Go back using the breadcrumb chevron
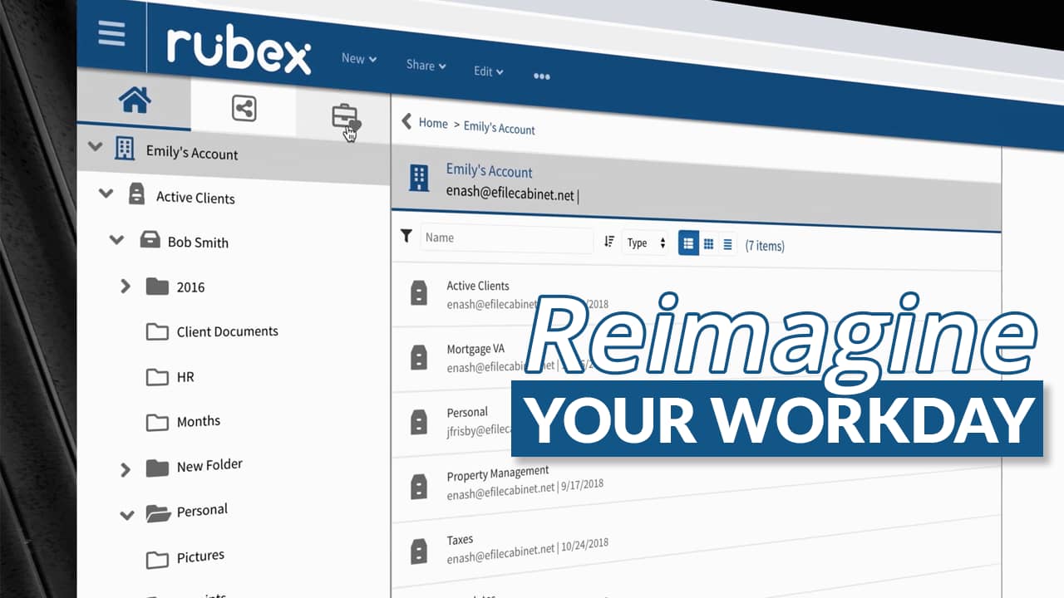This screenshot has height=598, width=1064. tap(406, 121)
